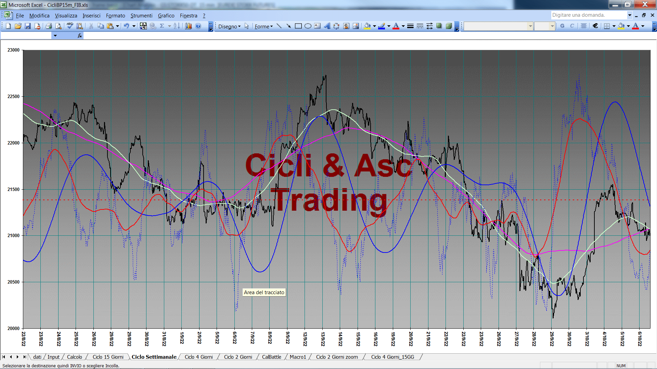Open the Inserisci menu

pos(91,16)
